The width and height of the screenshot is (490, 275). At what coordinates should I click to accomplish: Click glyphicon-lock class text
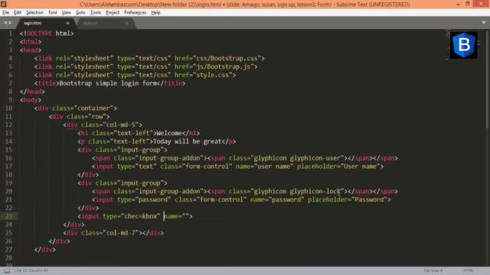tap(315, 192)
